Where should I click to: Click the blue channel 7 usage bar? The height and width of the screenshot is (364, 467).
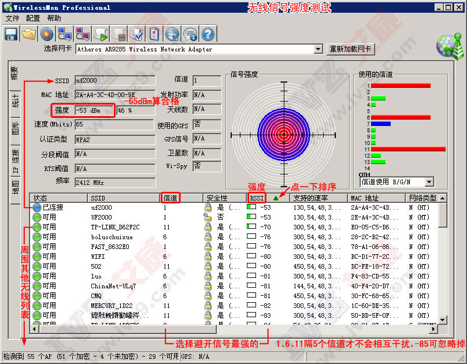(380, 124)
